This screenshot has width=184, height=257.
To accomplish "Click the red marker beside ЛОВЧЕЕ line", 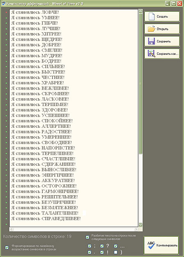I will tap(7, 12).
